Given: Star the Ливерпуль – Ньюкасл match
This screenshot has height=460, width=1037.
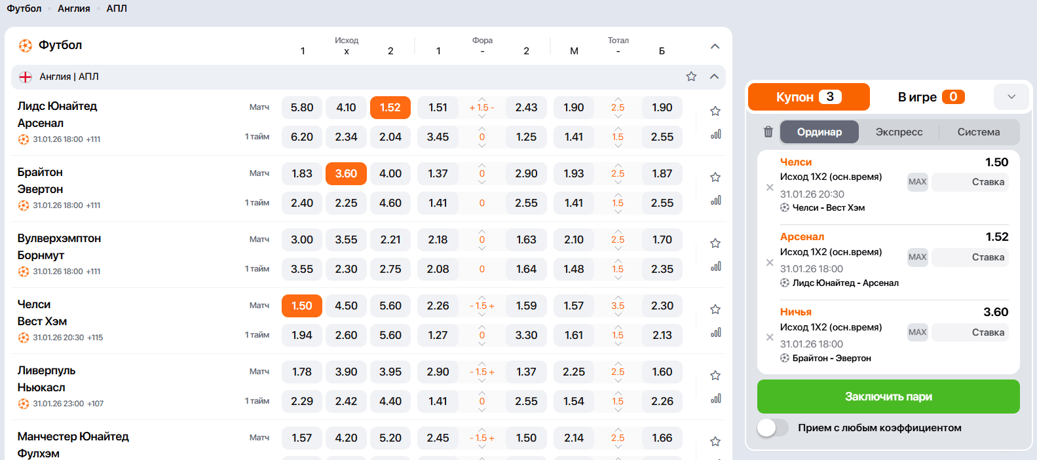Looking at the screenshot, I should coord(715,376).
